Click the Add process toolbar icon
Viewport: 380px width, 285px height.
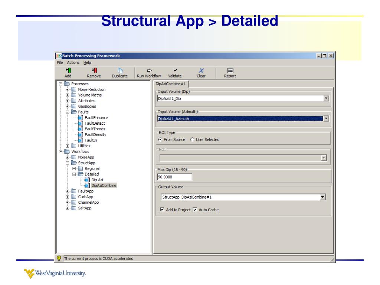coord(68,71)
